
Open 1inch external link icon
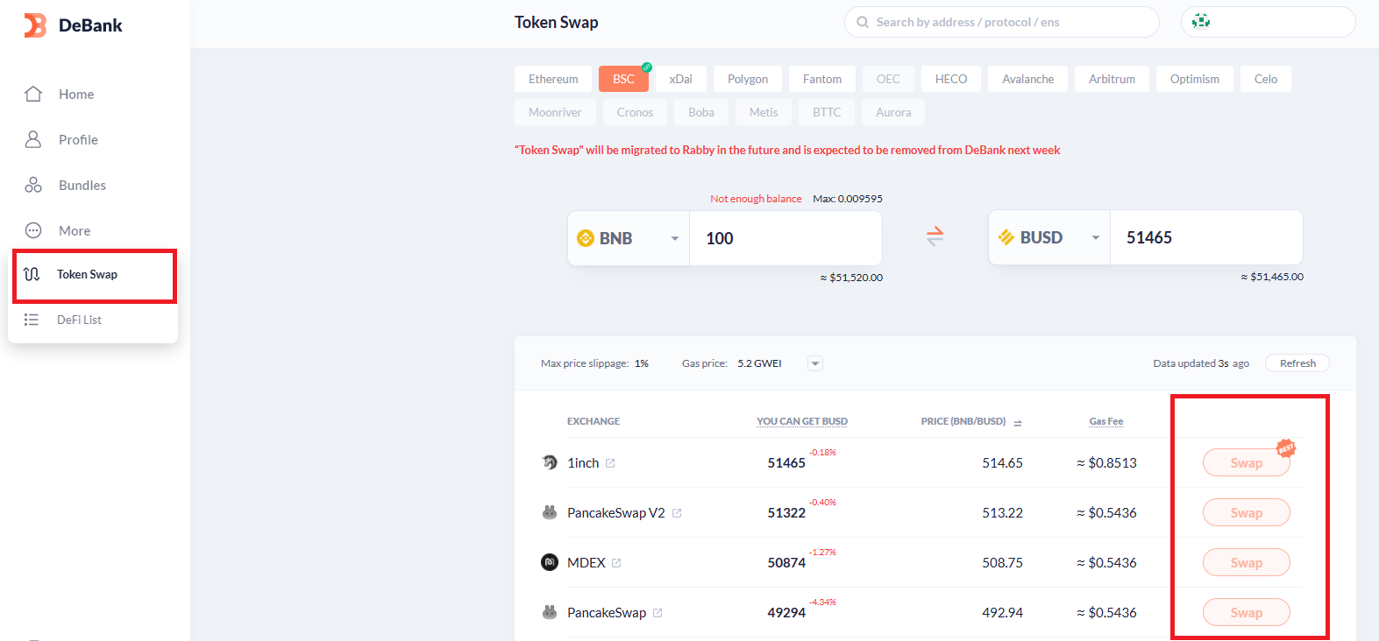(x=610, y=463)
